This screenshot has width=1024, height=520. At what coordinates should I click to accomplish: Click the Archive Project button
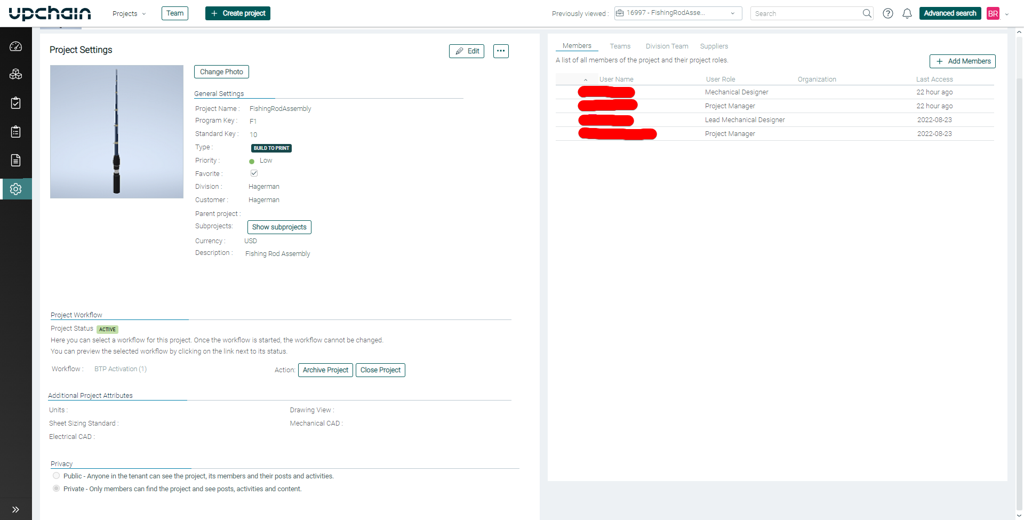[325, 370]
